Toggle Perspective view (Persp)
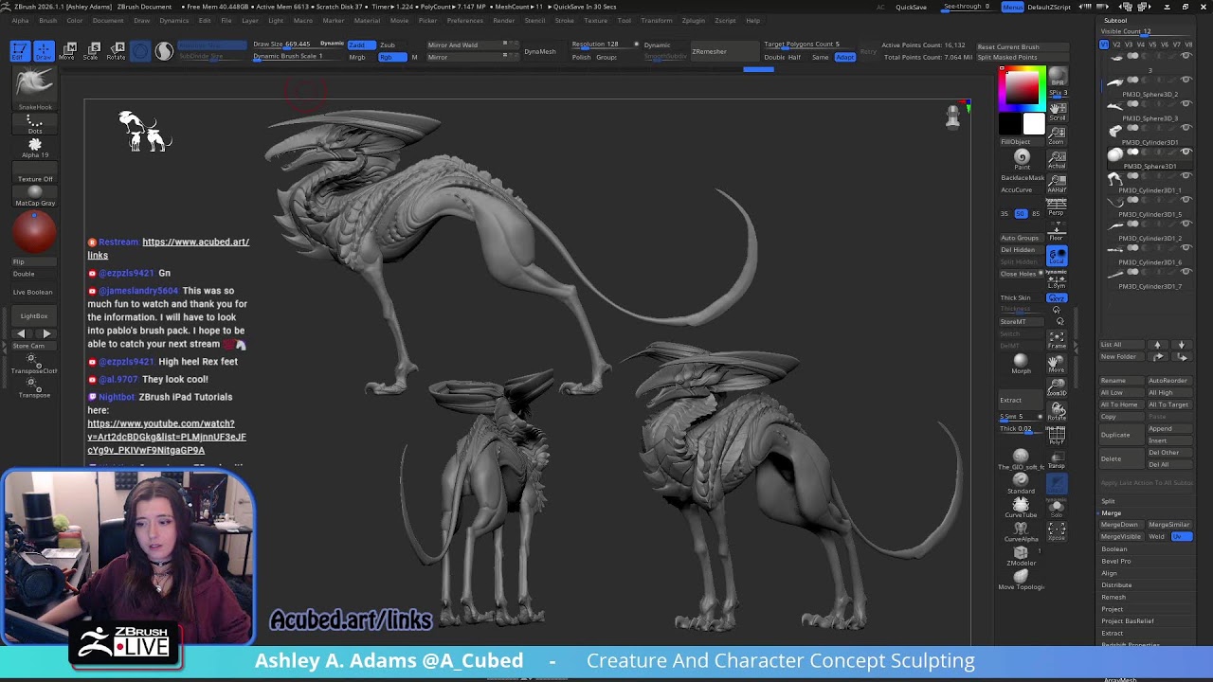1213x682 pixels. (1058, 207)
